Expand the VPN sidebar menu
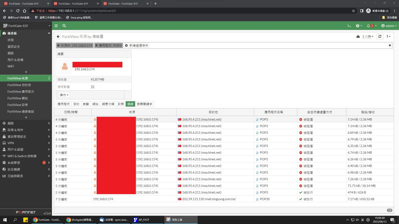 click(26, 143)
